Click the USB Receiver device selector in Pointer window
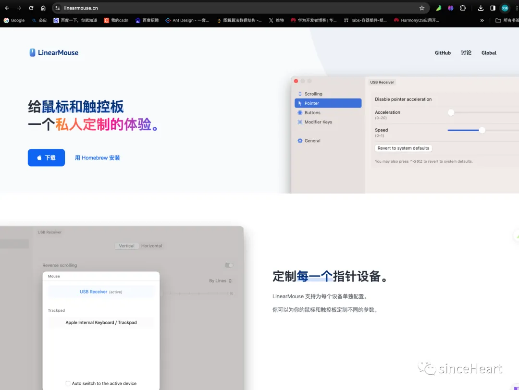The height and width of the screenshot is (390, 519). pos(382,82)
